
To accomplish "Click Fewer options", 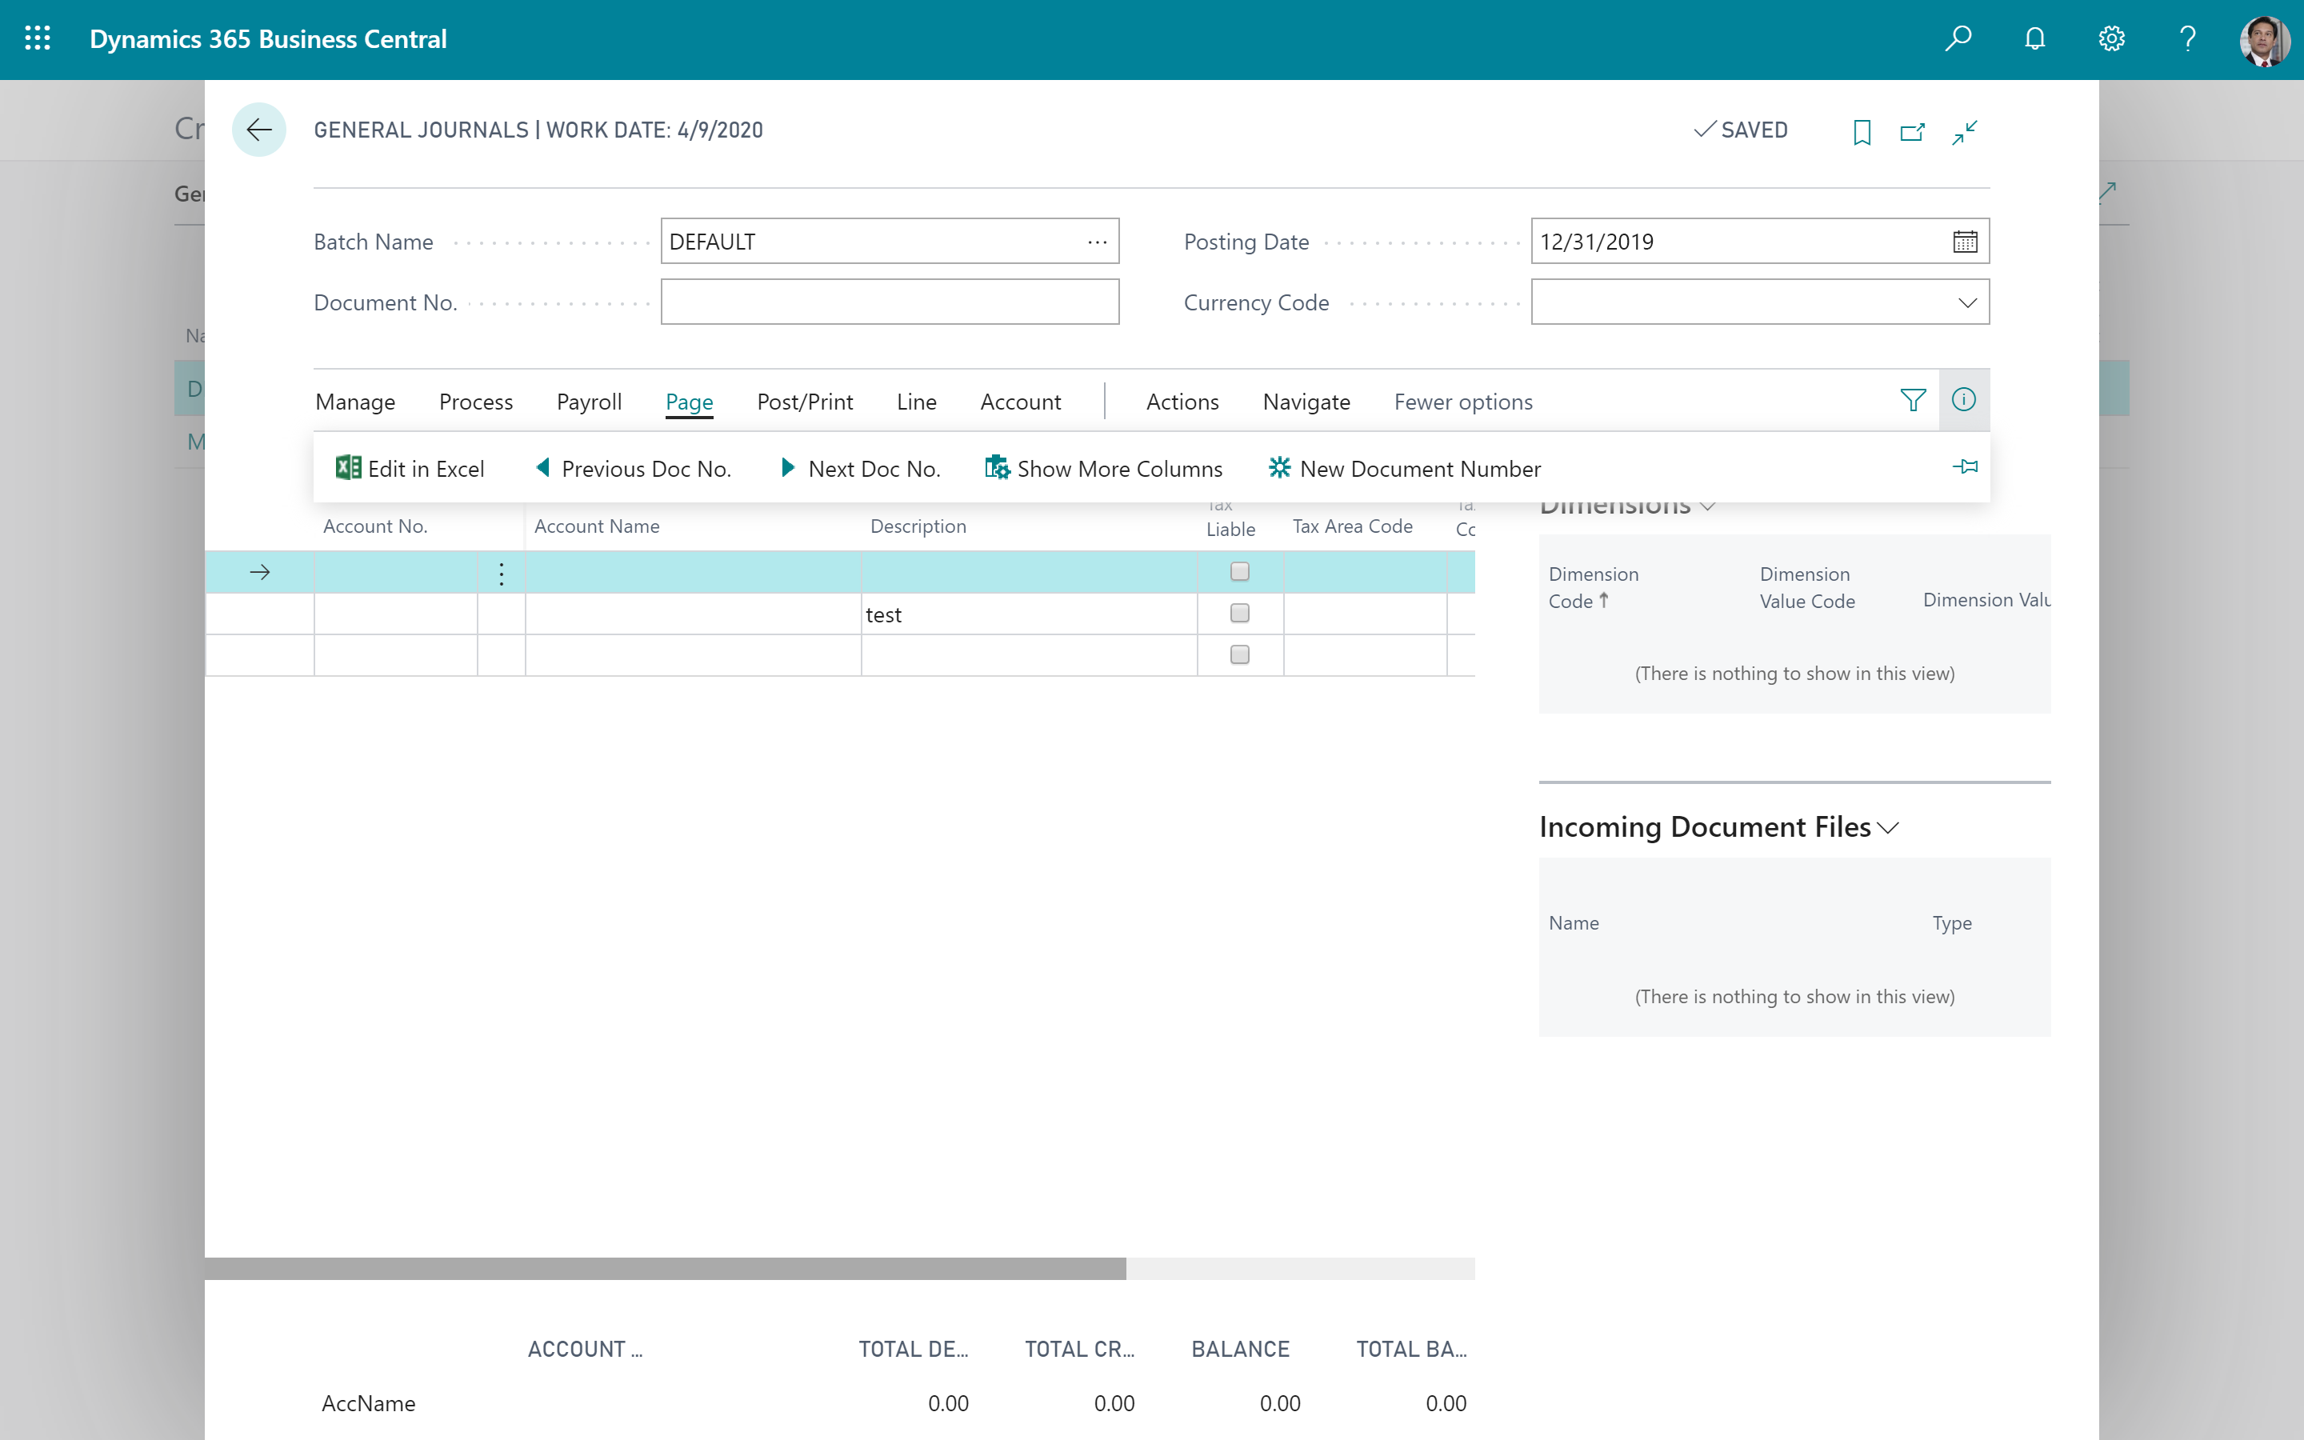I will point(1462,401).
